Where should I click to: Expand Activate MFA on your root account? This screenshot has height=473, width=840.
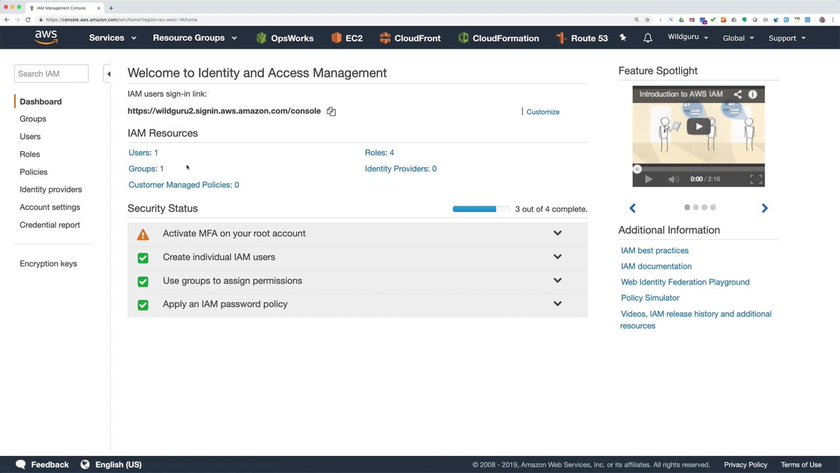(557, 233)
